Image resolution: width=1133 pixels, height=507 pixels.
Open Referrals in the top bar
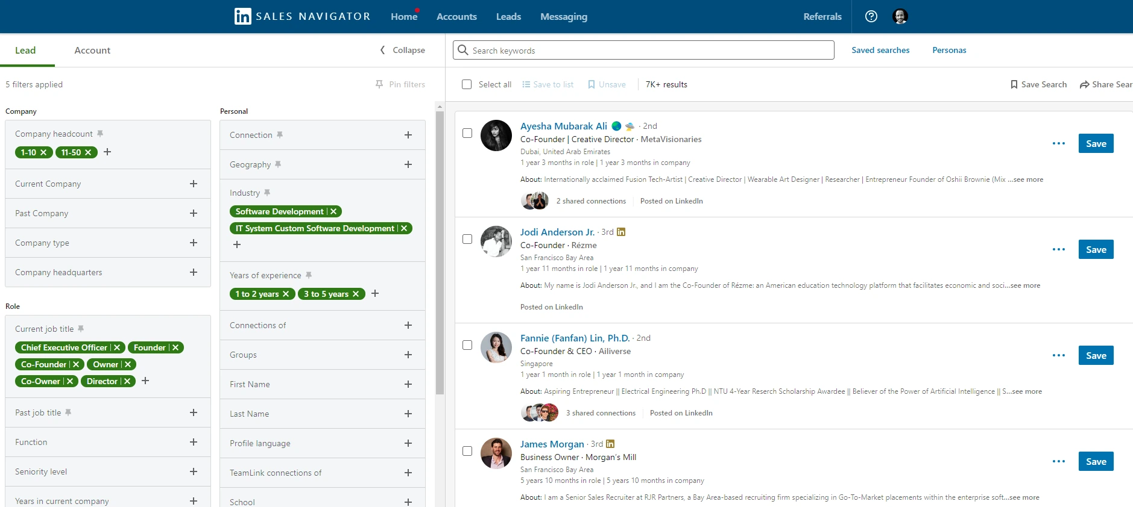(822, 16)
